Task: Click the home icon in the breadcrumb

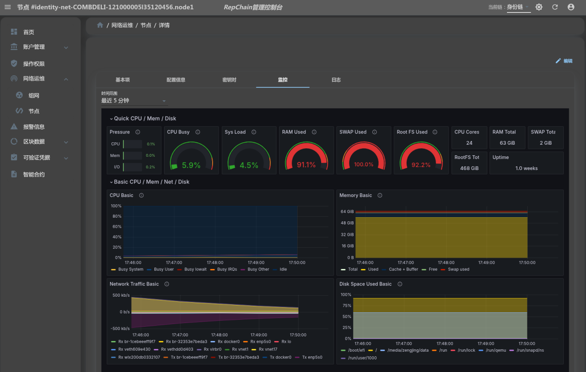Action: pyautogui.click(x=100, y=25)
